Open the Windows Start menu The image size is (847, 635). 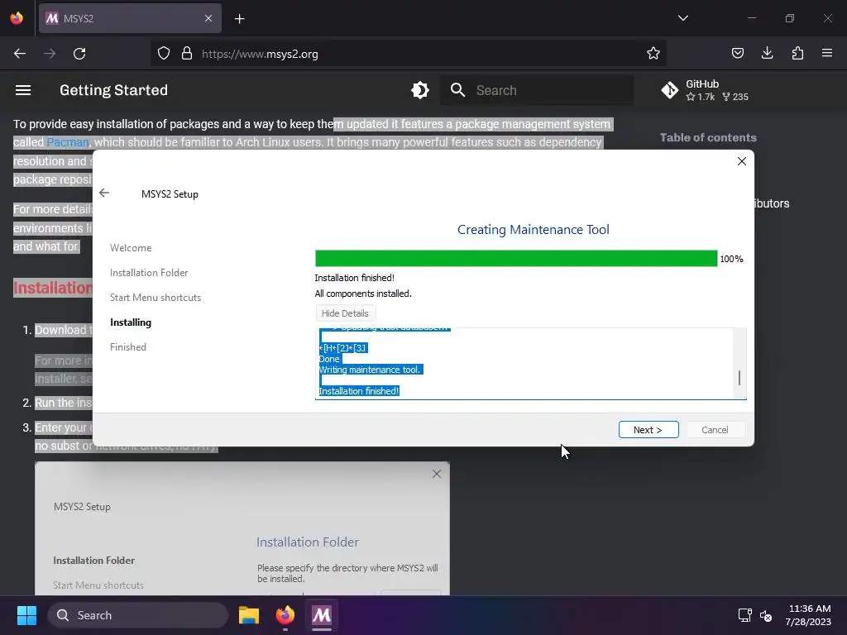tap(26, 615)
